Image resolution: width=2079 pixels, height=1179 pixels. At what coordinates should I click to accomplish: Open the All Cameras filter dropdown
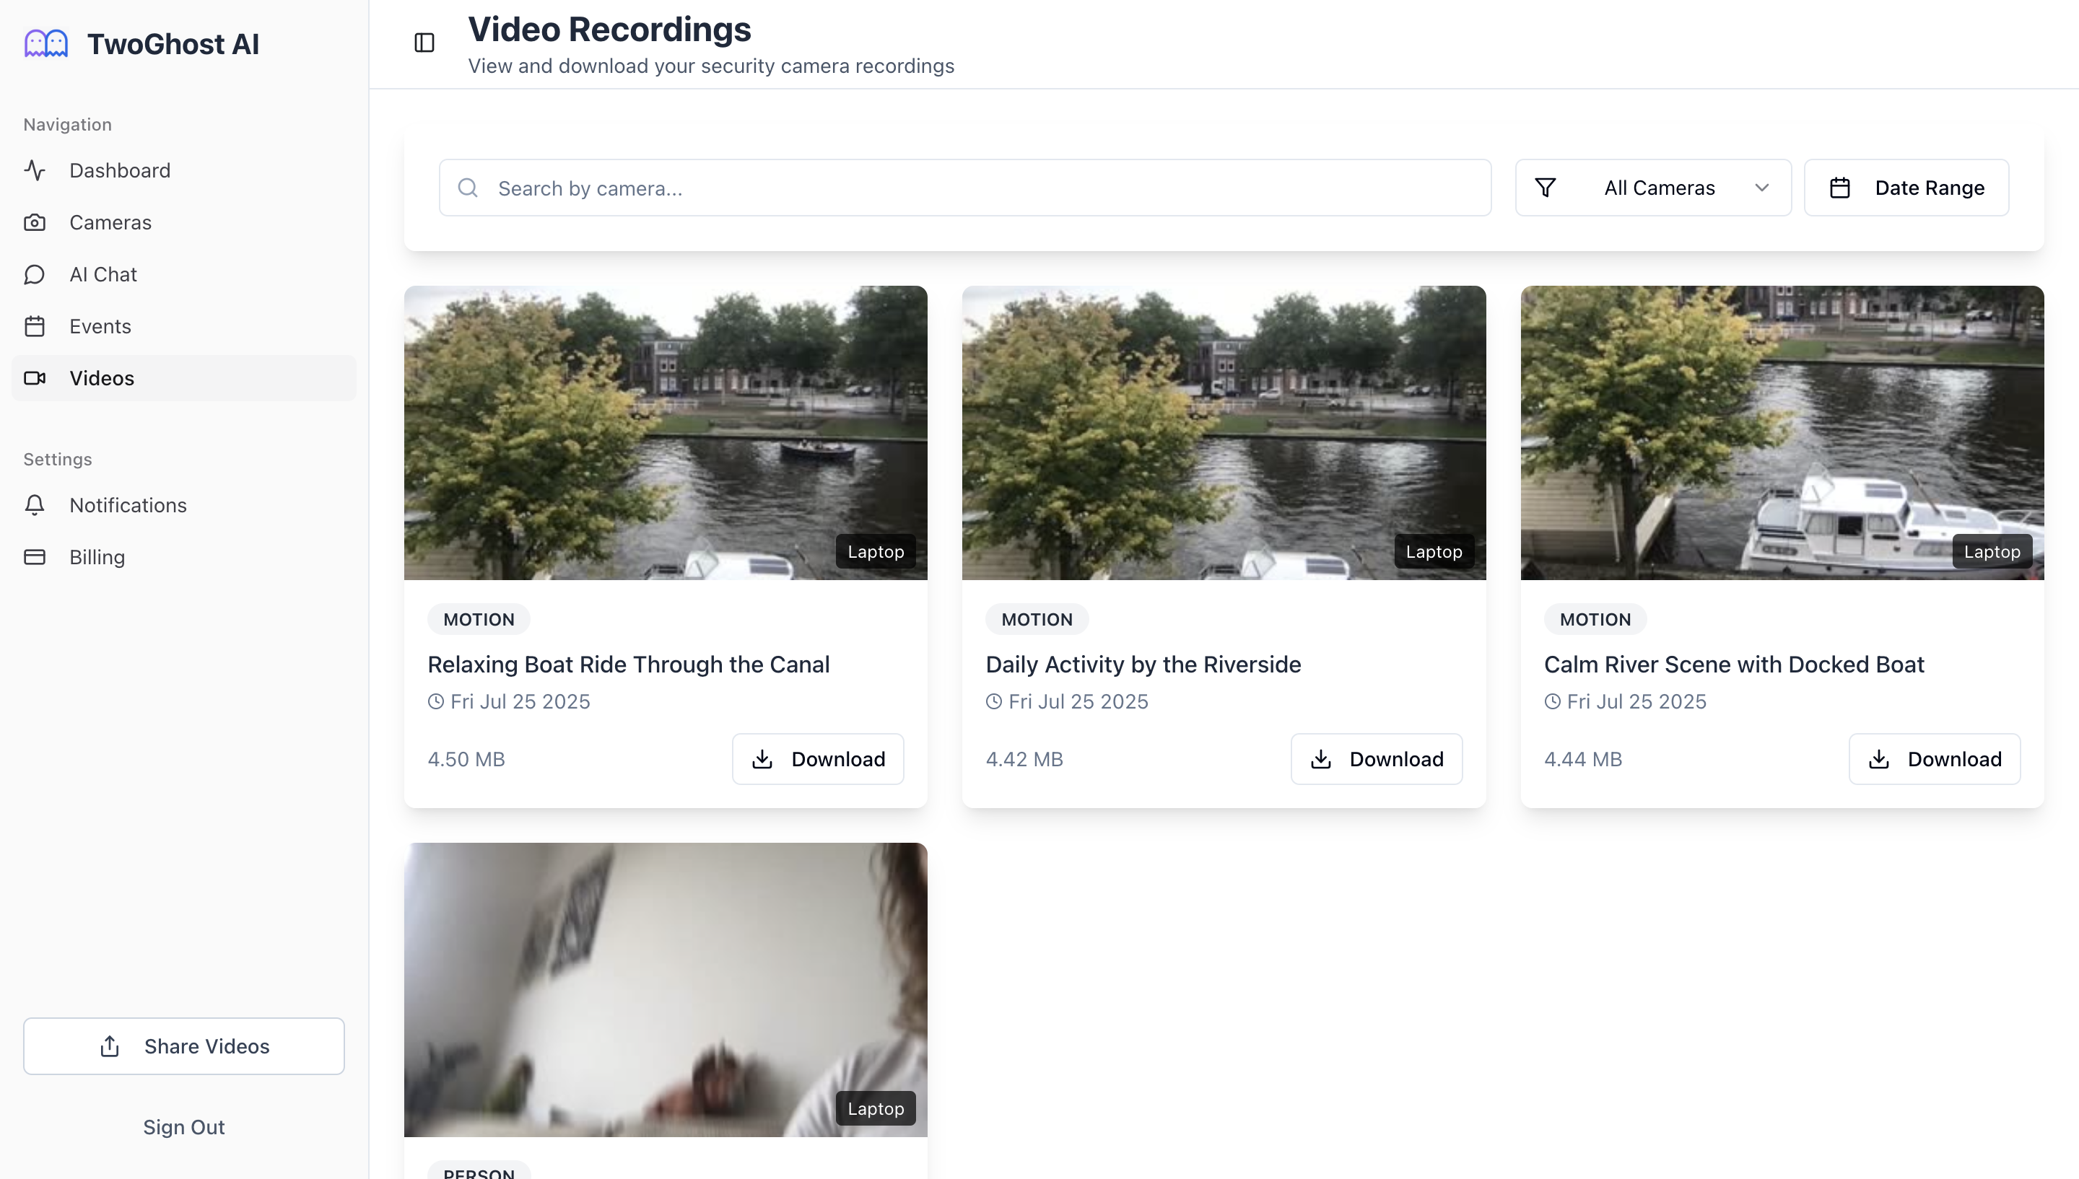tap(1653, 188)
